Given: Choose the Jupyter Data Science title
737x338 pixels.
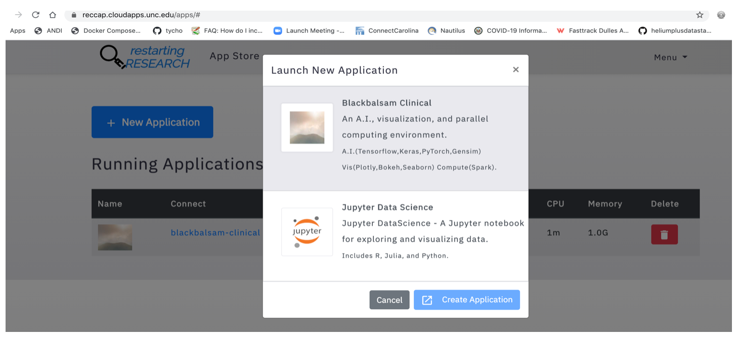Looking at the screenshot, I should click(x=387, y=207).
